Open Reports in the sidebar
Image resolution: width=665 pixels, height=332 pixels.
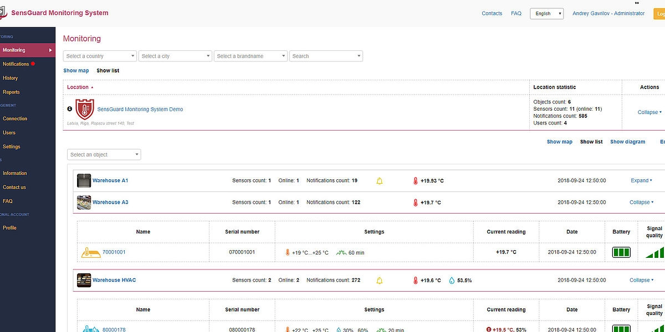(x=11, y=92)
